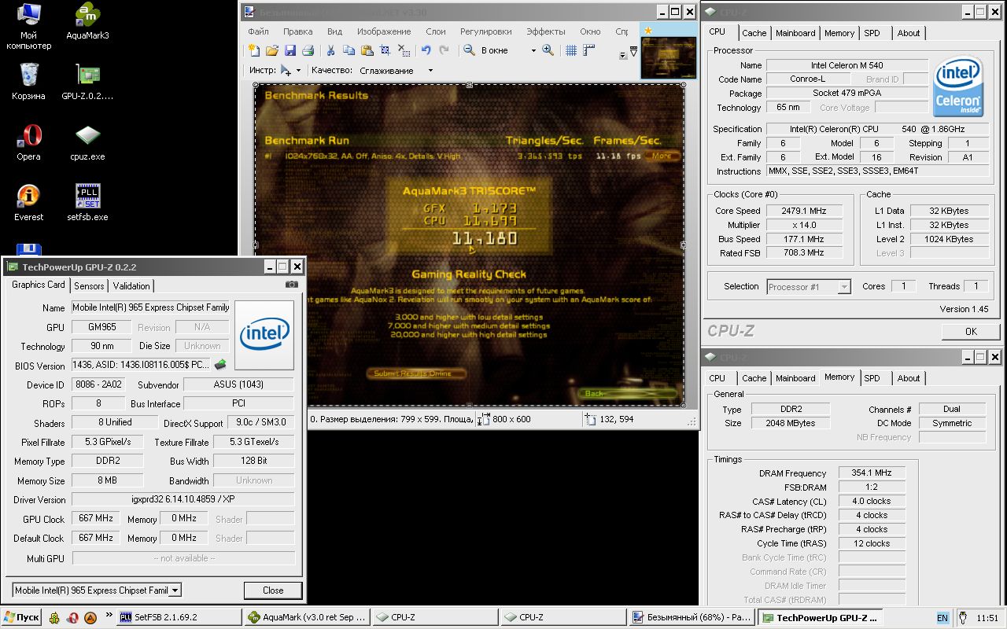Viewport: 1007px width, 629px height.
Task: Create new image in Paint.NET toolbar
Action: [x=254, y=50]
